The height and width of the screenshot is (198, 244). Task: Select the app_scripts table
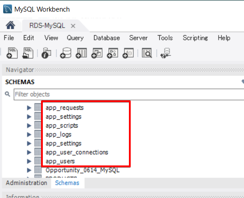coord(62,126)
